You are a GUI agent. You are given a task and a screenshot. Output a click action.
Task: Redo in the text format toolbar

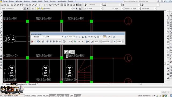tap(92, 37)
